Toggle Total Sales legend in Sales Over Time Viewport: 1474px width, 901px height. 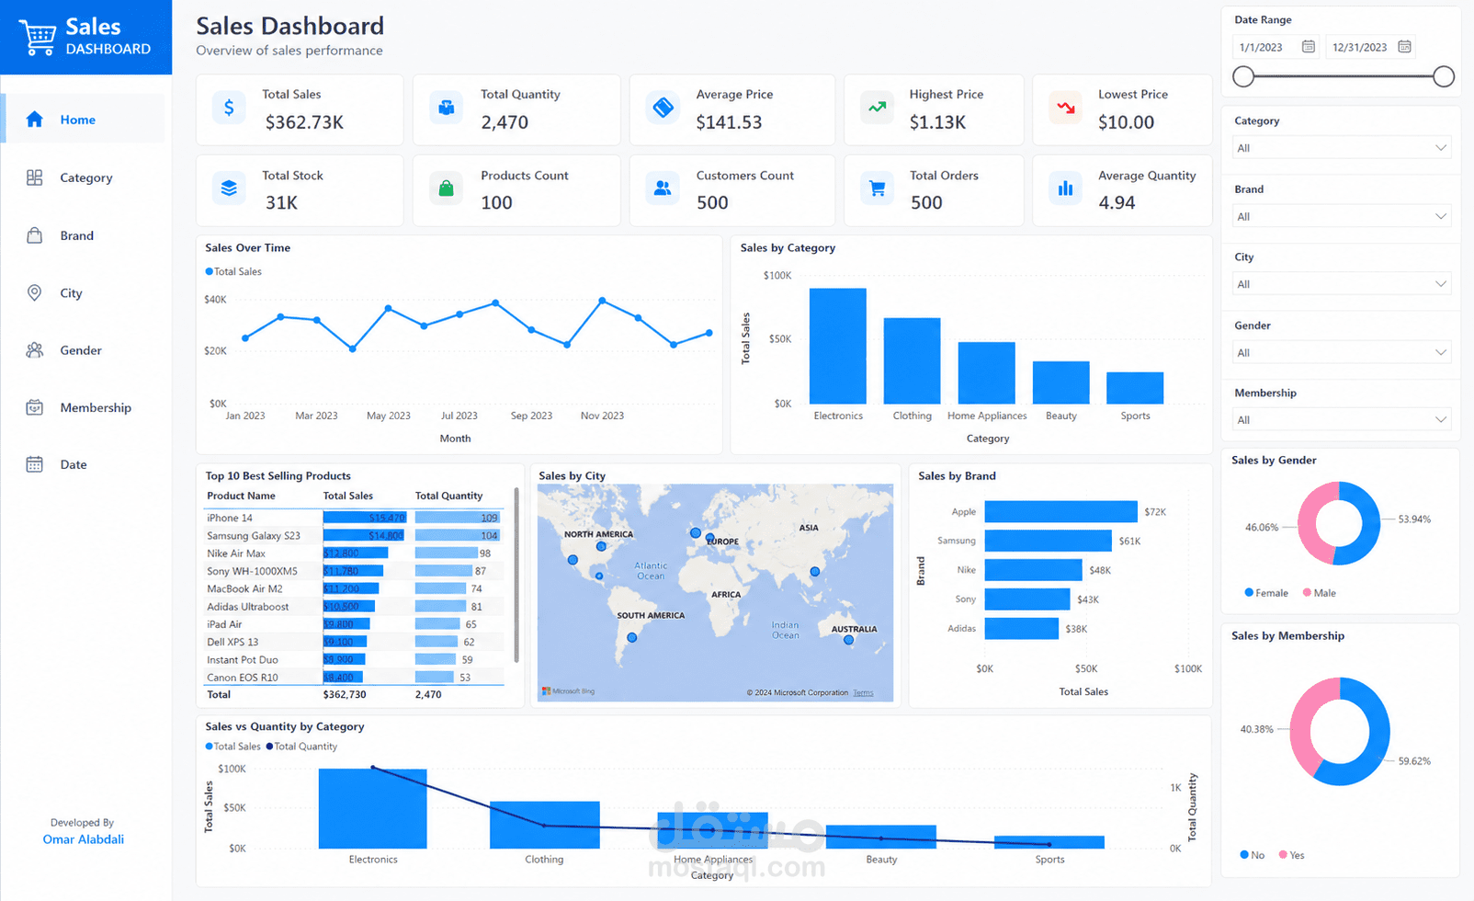[233, 271]
